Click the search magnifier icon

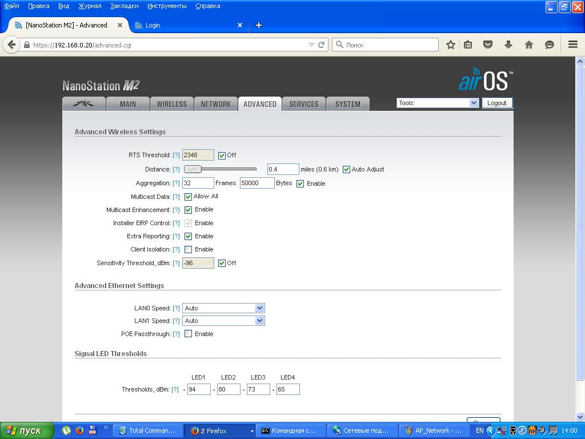tap(339, 45)
